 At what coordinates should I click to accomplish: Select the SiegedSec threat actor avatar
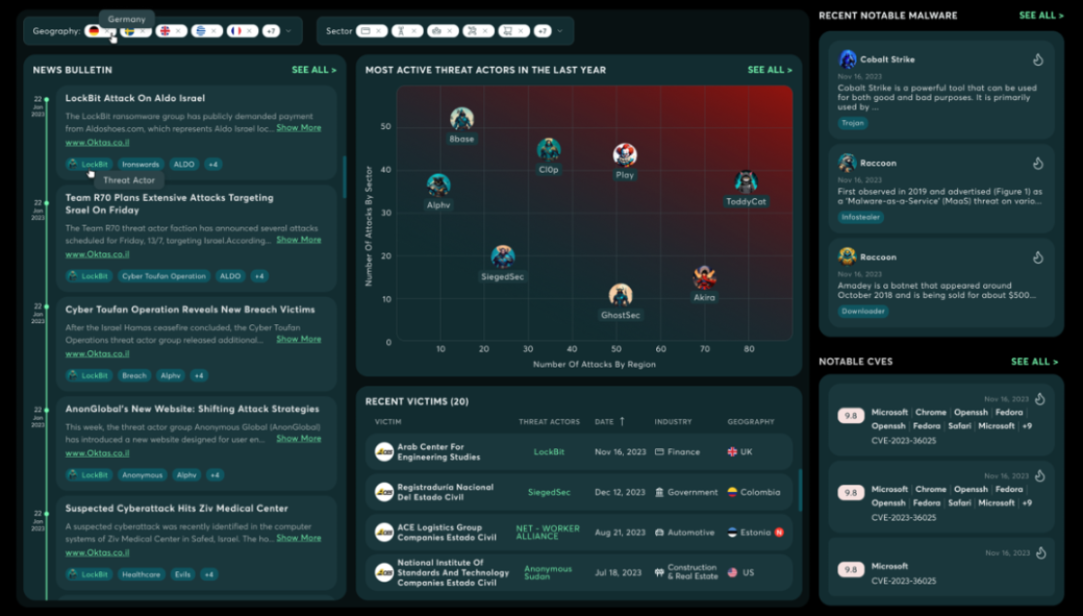(503, 256)
